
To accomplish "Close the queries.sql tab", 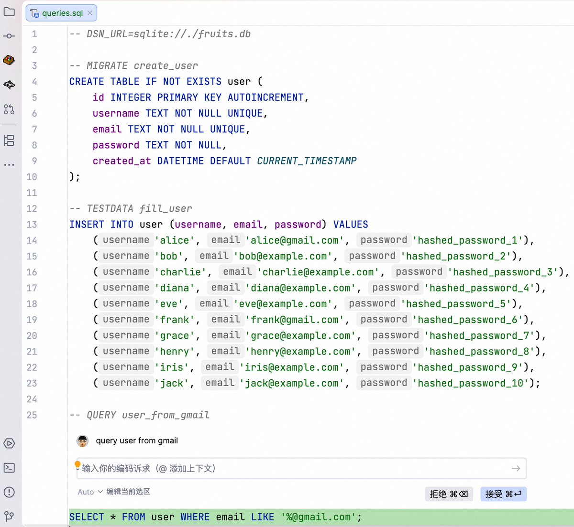I will pos(90,13).
